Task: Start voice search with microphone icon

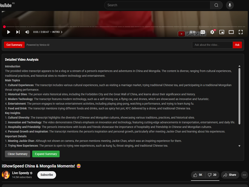Action: point(230,5)
